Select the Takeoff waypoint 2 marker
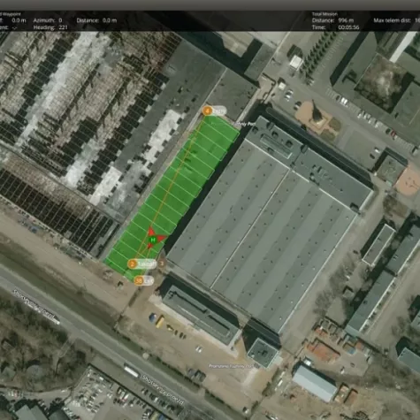The height and width of the screenshot is (420, 420). point(133,263)
